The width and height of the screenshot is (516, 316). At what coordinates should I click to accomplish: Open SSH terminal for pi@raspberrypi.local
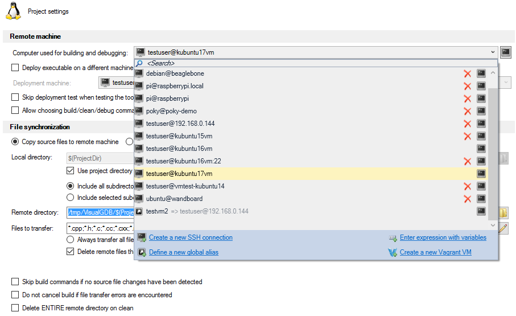pyautogui.click(x=481, y=85)
